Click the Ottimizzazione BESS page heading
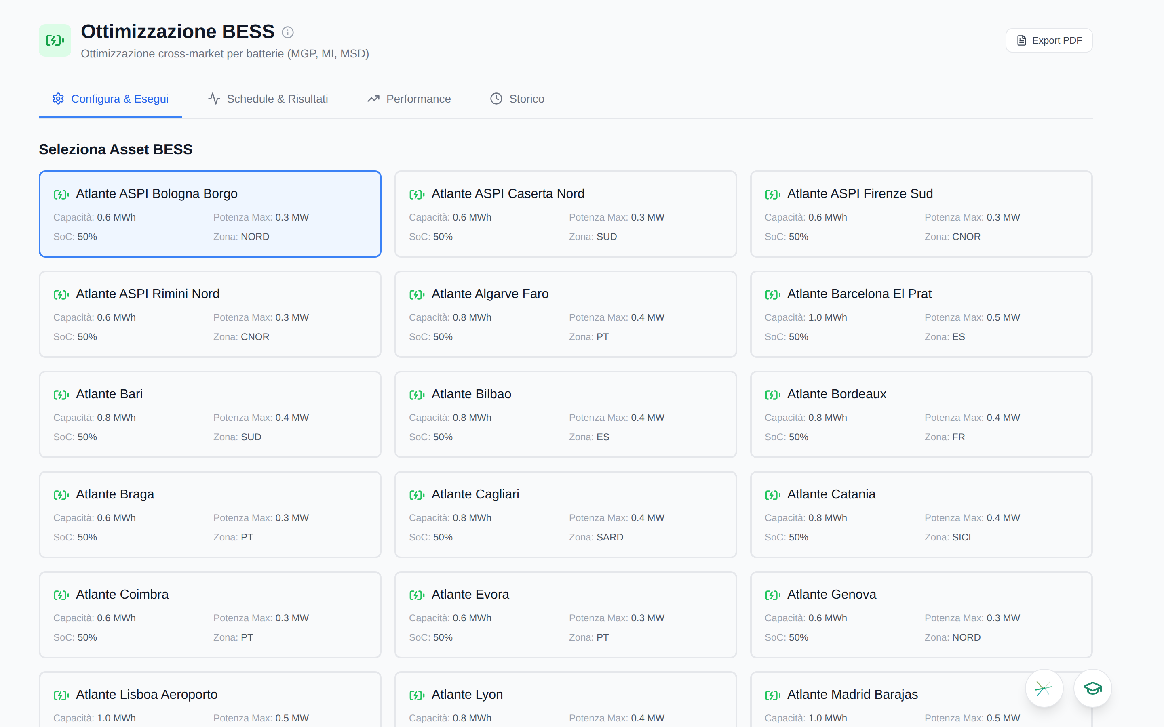The width and height of the screenshot is (1164, 727). (x=177, y=31)
